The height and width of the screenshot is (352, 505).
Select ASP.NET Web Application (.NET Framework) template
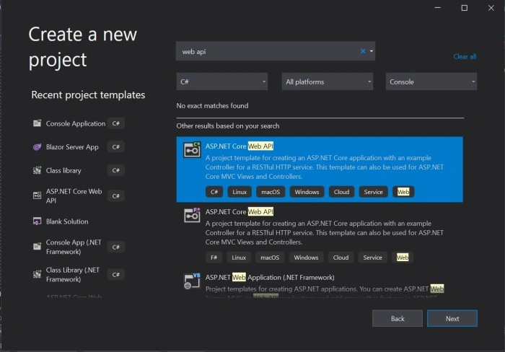(320, 283)
